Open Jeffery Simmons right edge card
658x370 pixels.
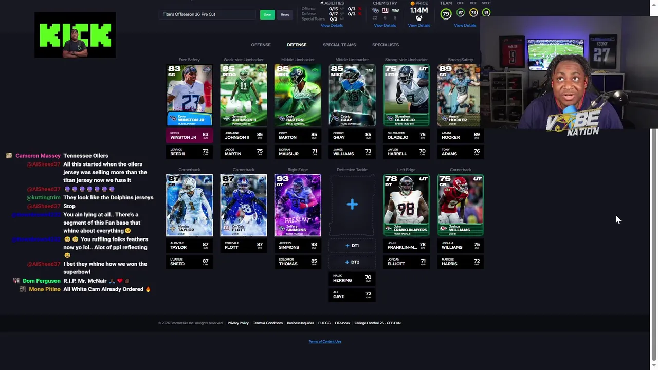(298, 206)
